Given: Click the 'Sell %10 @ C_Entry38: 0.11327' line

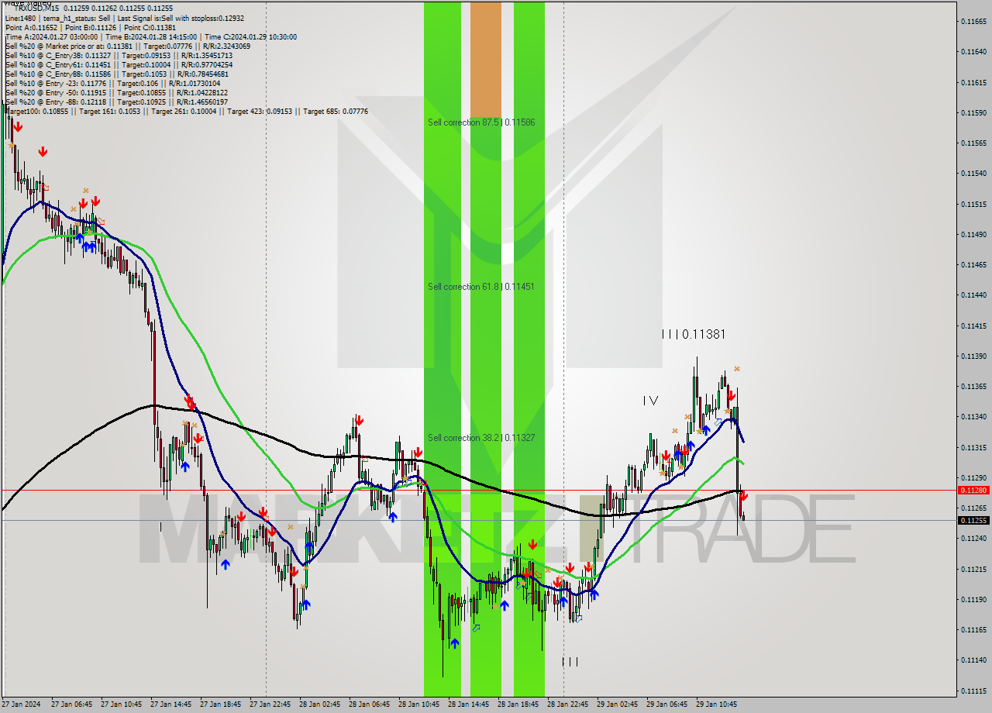Looking at the screenshot, I should pos(118,55).
